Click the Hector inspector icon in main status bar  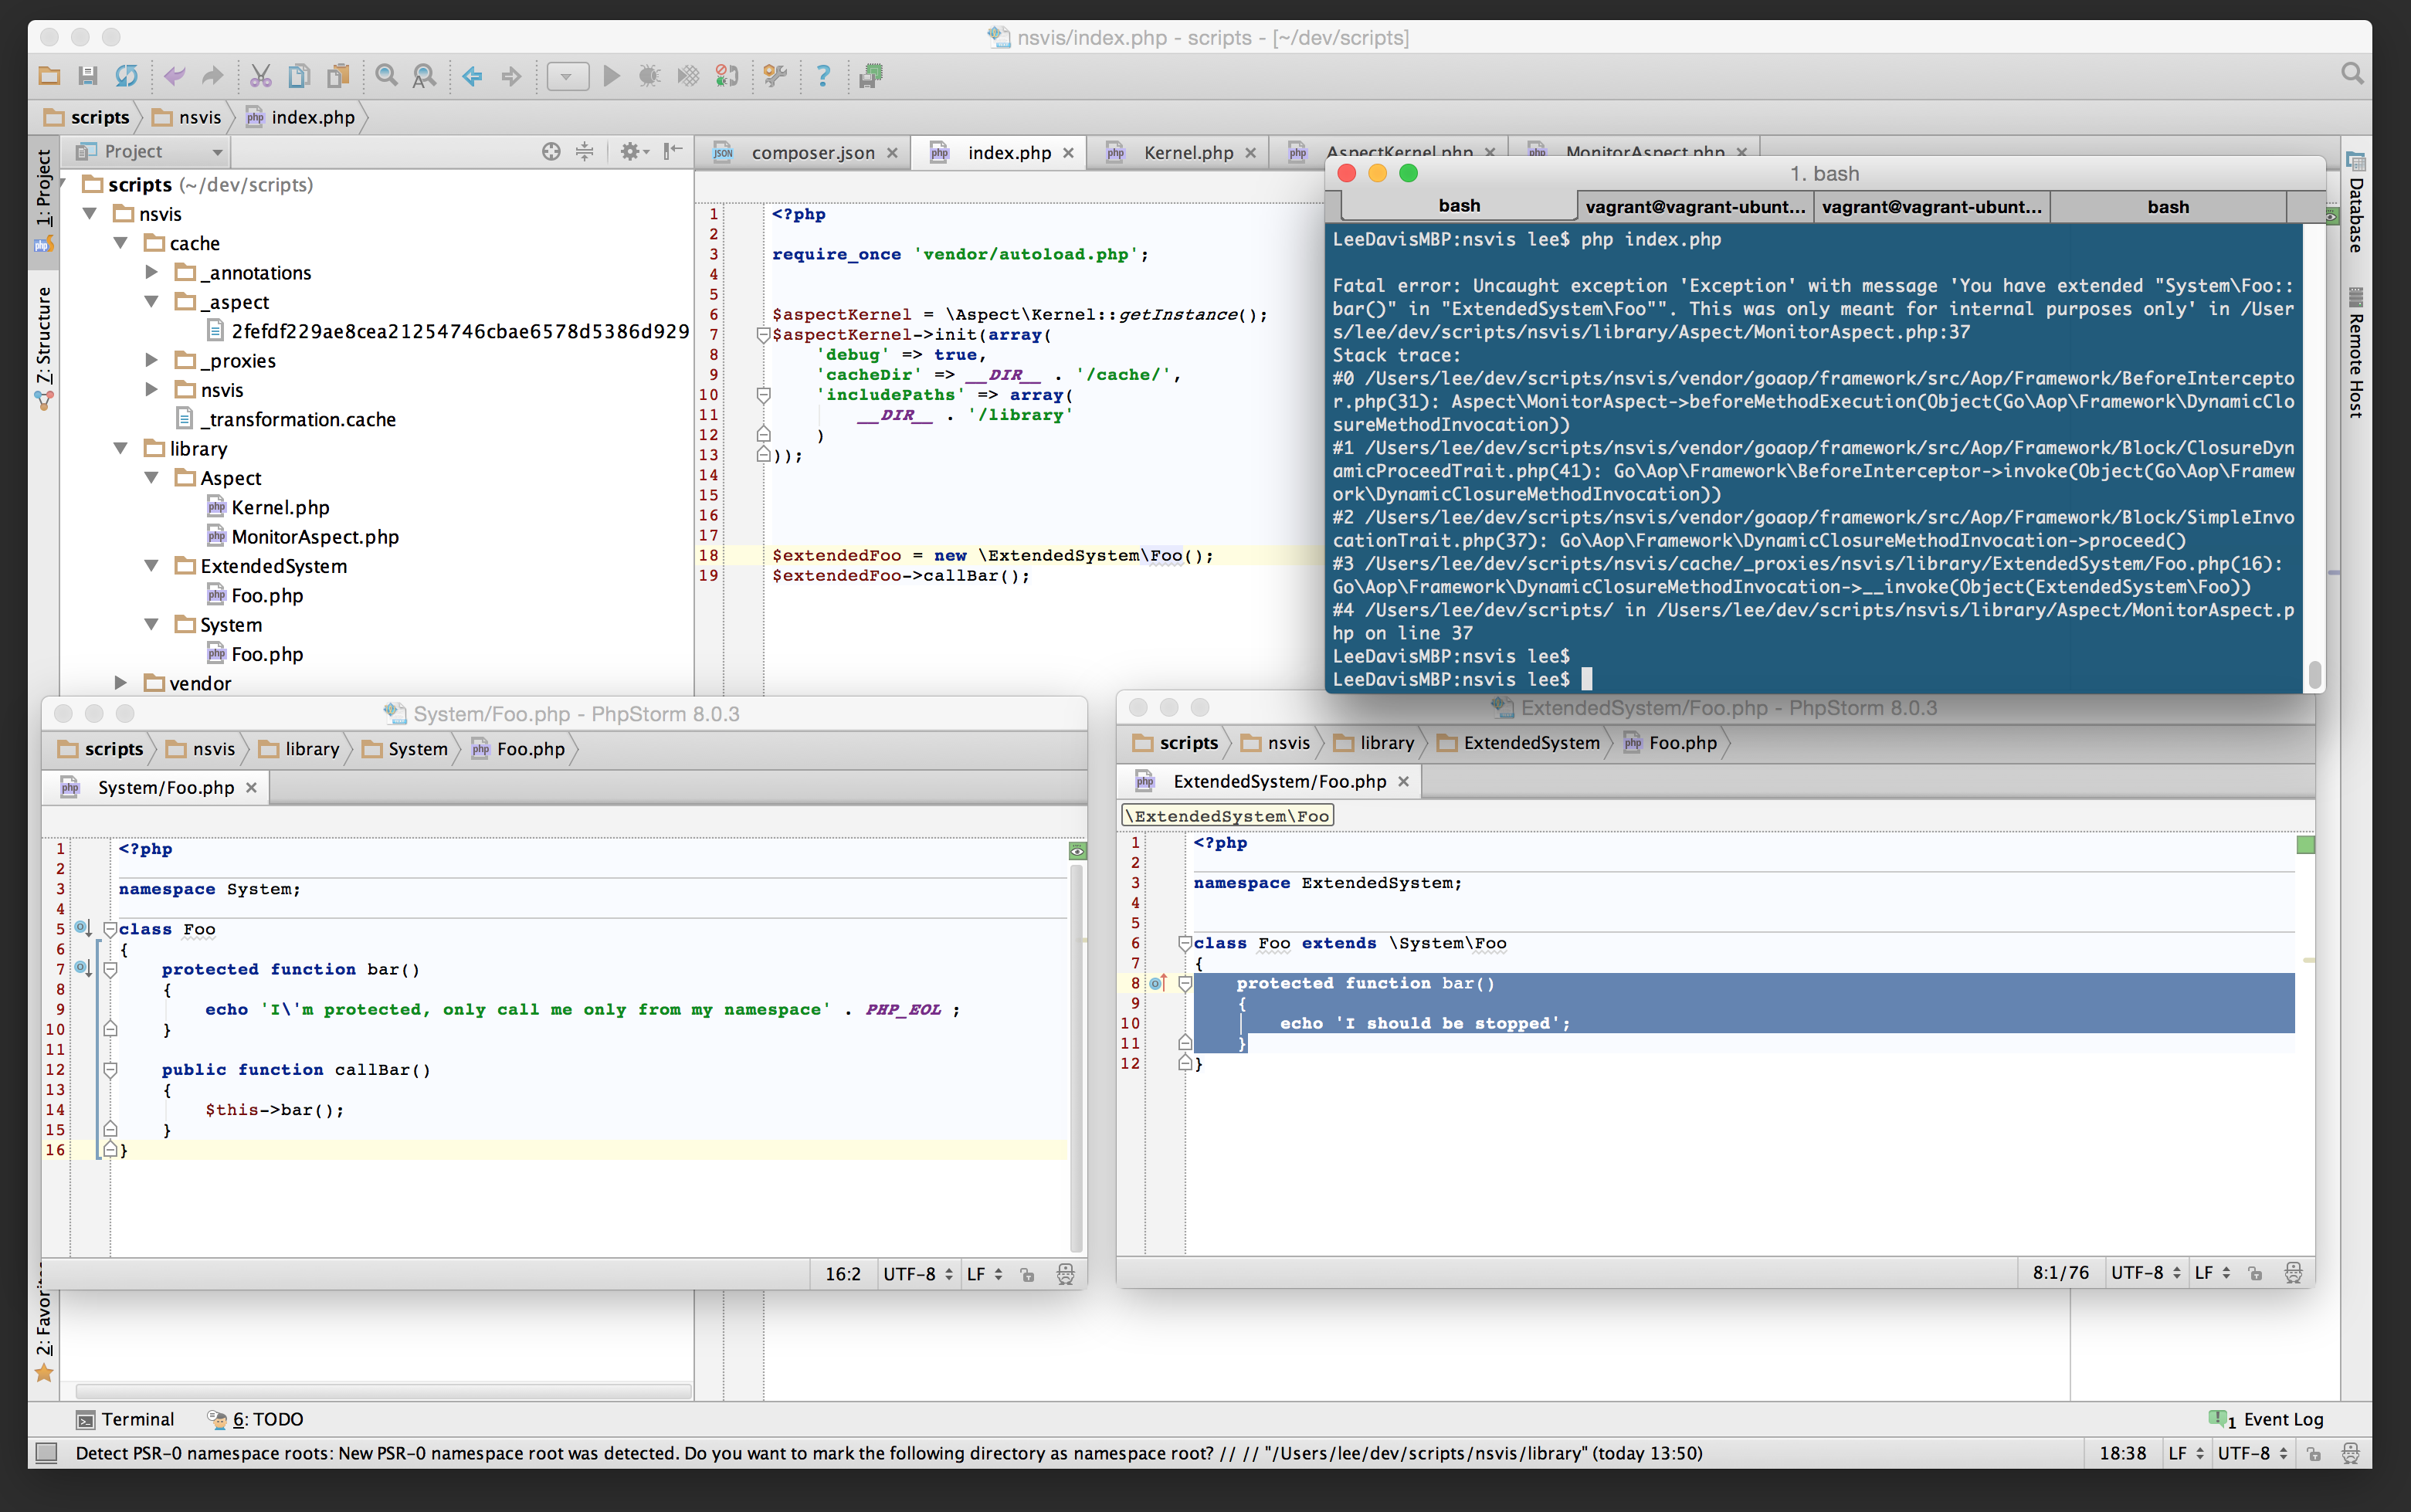point(2351,1453)
